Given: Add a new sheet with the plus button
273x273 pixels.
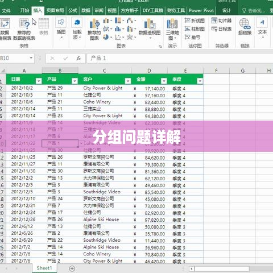Looking at the screenshot, I should coord(72,268).
